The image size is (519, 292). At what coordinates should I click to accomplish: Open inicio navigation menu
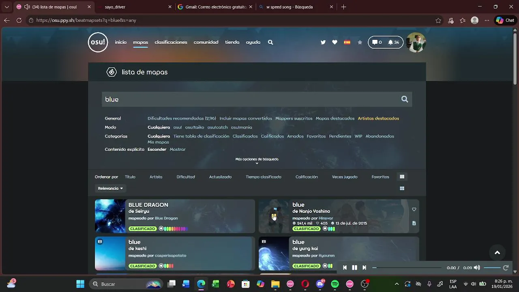[120, 42]
